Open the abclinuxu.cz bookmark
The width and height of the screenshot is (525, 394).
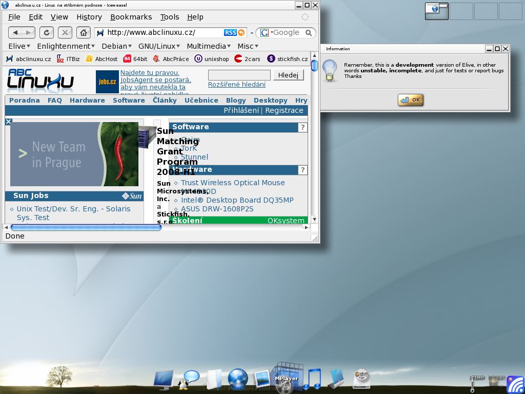pyautogui.click(x=29, y=59)
